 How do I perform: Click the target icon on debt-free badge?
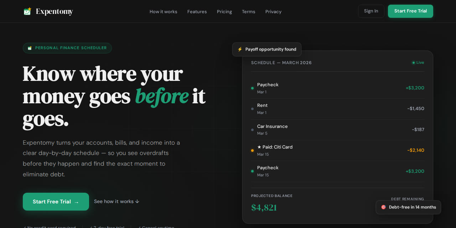click(x=383, y=207)
